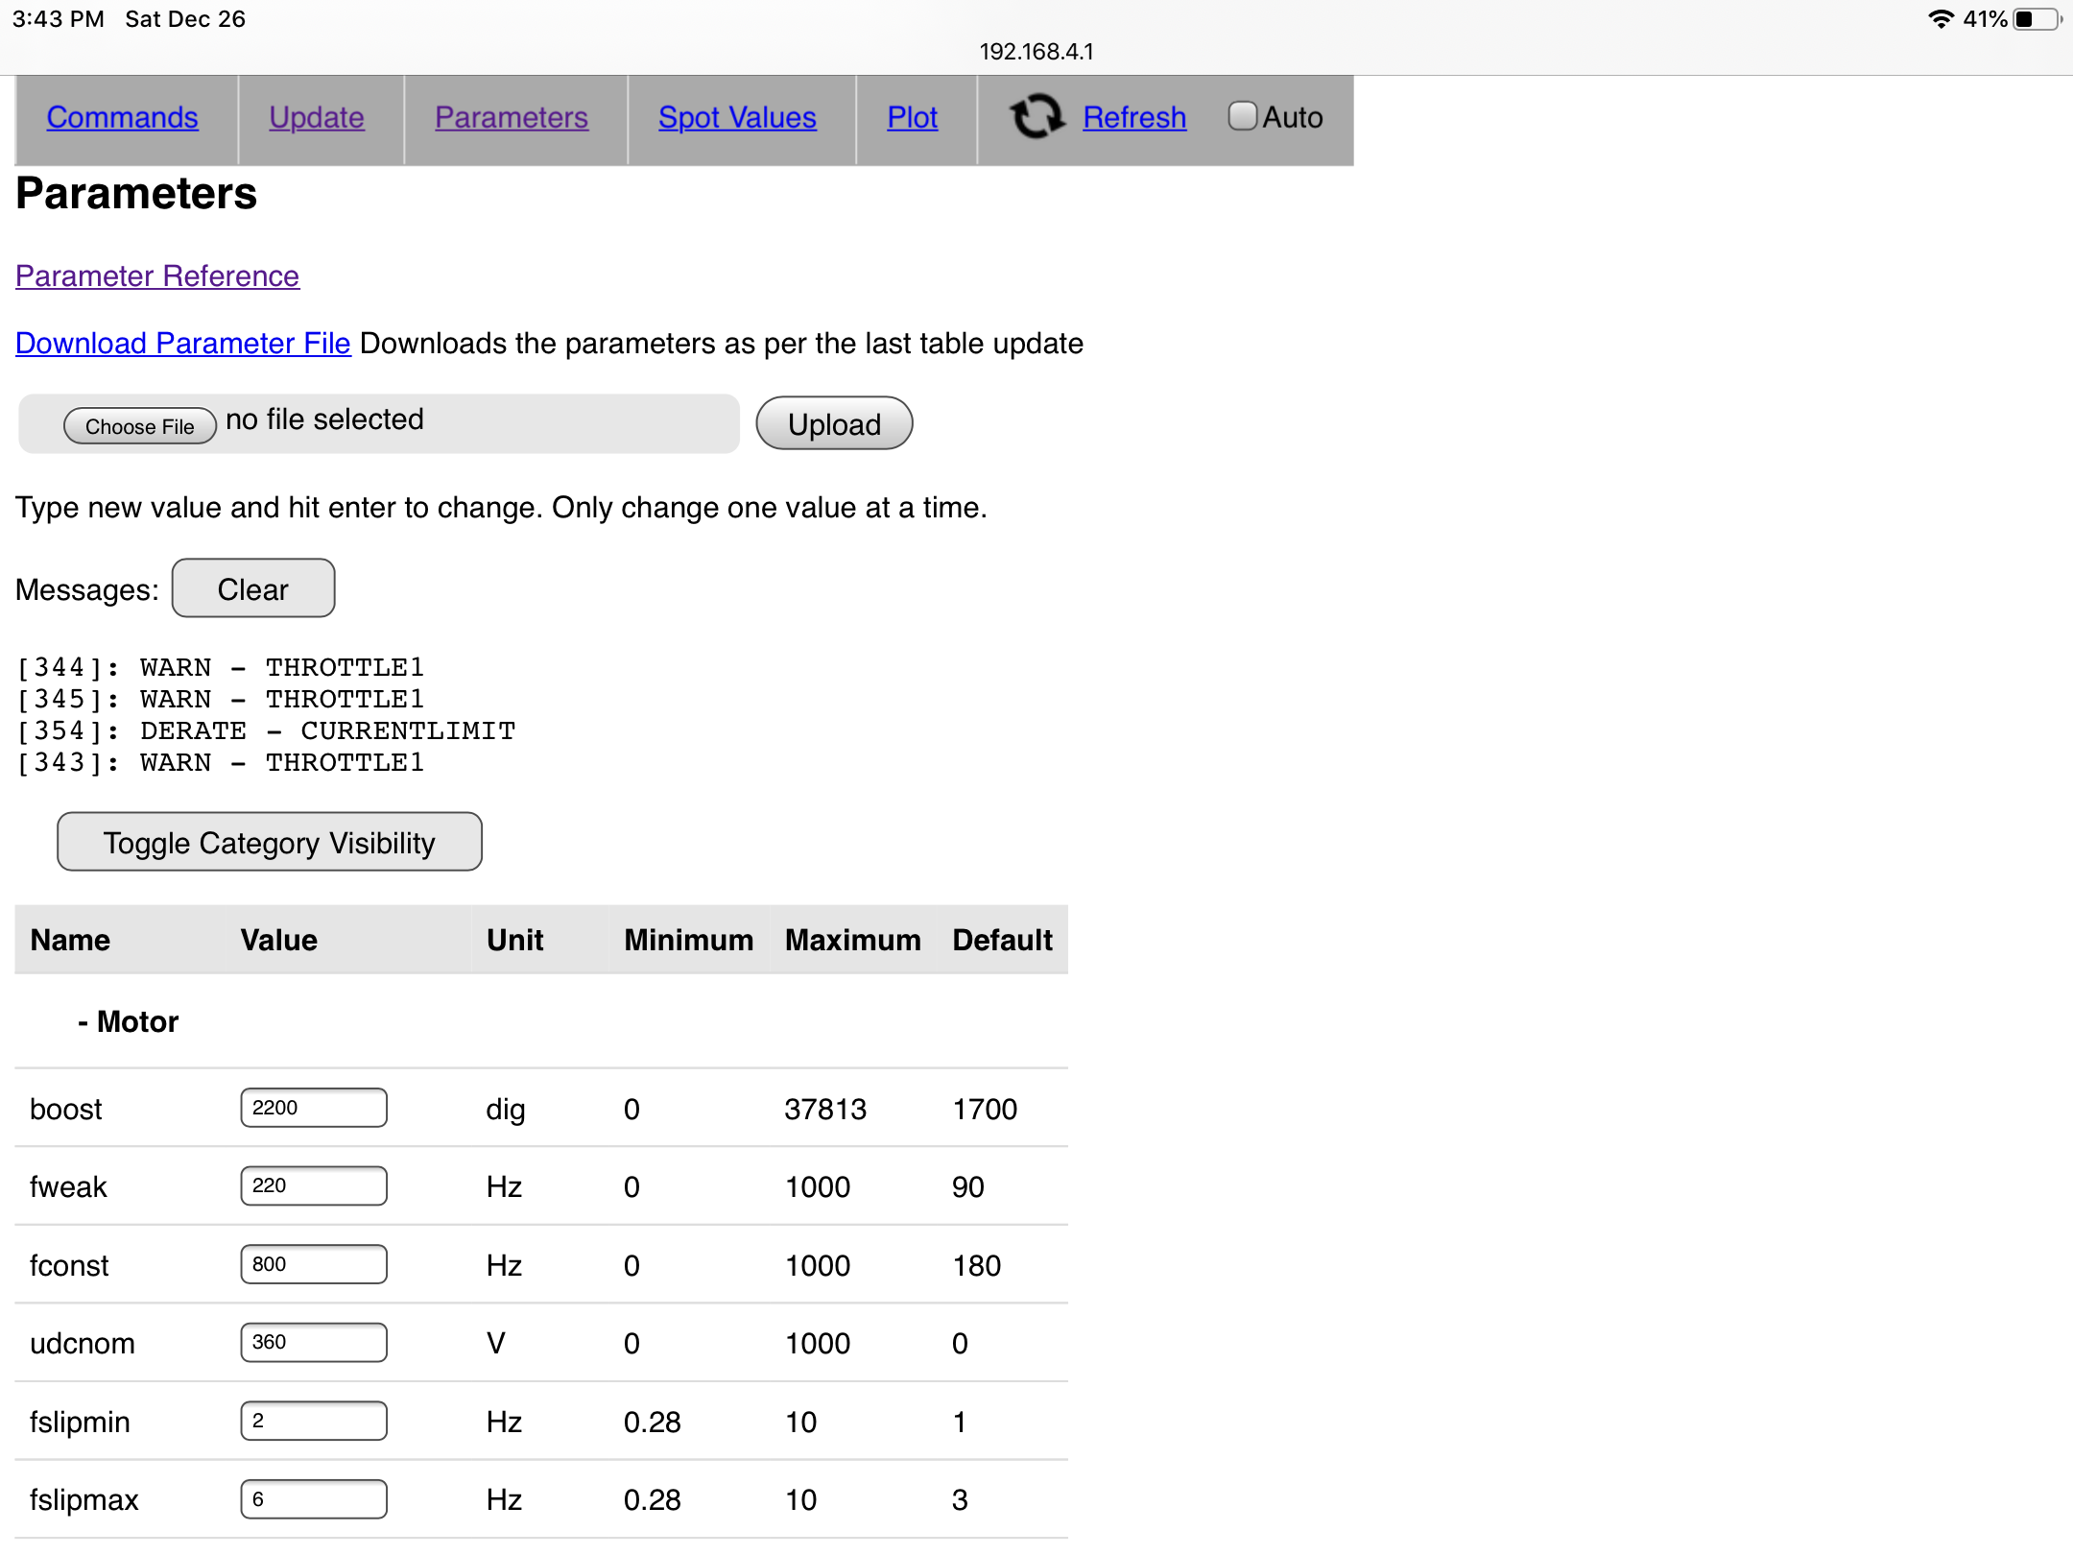Image resolution: width=2073 pixels, height=1555 pixels.
Task: Focus the boost value field
Action: click(x=314, y=1108)
